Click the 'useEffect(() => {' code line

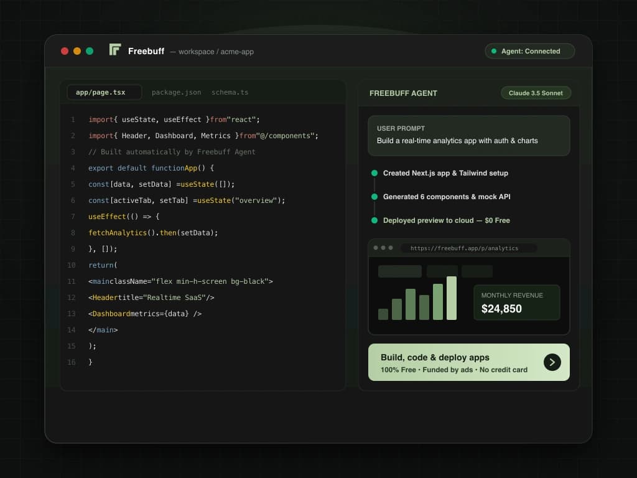pyautogui.click(x=124, y=217)
